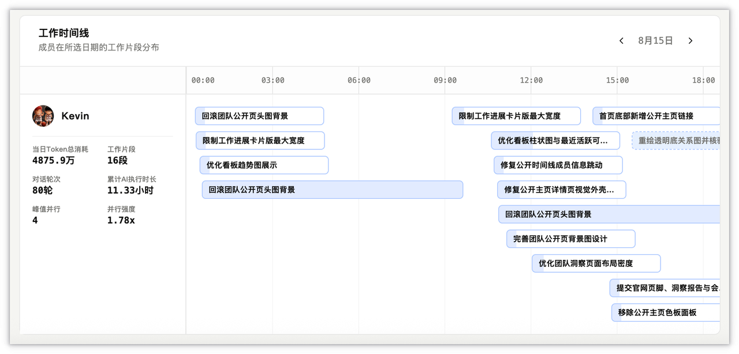
Task: Open first-row 回滚团队公开页头图背景 bar near 00:00
Action: click(259, 116)
